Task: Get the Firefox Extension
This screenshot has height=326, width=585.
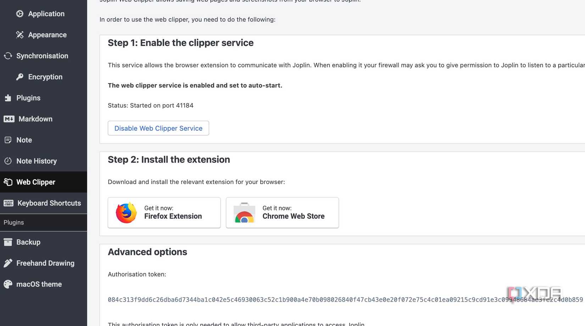Action: [173, 216]
